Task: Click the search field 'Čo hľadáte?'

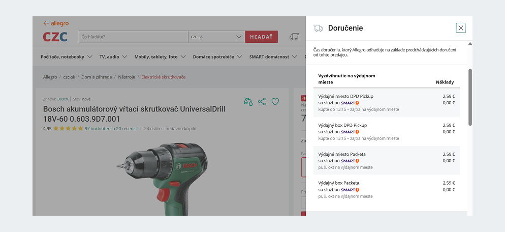Action: click(133, 37)
